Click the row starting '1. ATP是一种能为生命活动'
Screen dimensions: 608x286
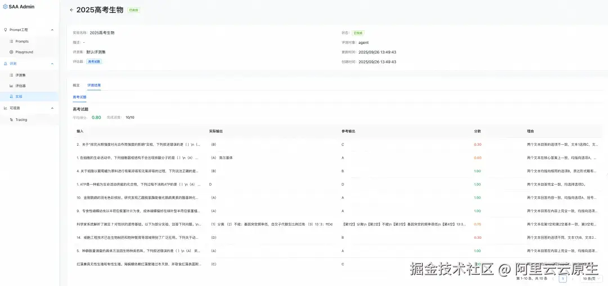(x=337, y=185)
